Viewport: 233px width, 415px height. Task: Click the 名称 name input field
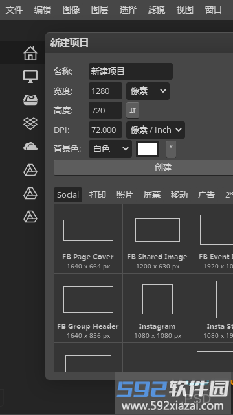131,71
